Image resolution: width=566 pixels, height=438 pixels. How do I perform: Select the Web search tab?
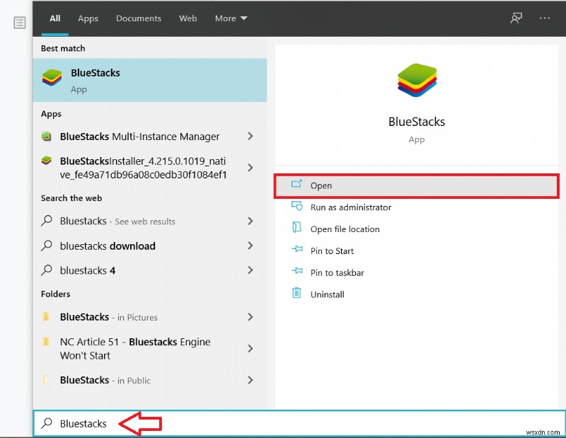click(188, 18)
